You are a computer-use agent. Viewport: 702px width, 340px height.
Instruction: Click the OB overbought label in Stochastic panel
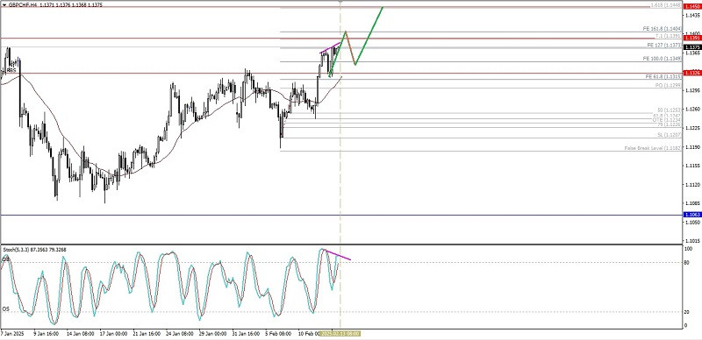click(x=5, y=259)
